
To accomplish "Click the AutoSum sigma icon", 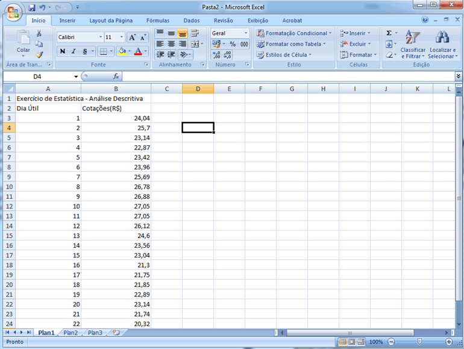I will [389, 33].
